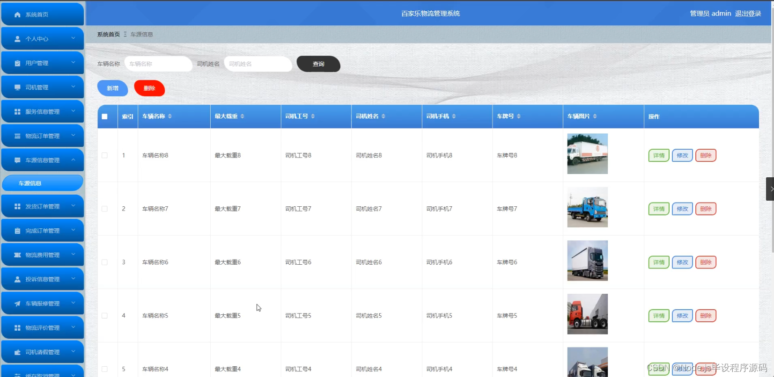This screenshot has height=377, width=774.
Task: Expand the 物流订单管理 menu chevron
Action: 73,136
